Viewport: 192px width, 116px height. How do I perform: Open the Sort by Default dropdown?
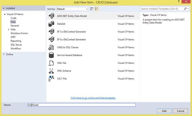pos(72,9)
